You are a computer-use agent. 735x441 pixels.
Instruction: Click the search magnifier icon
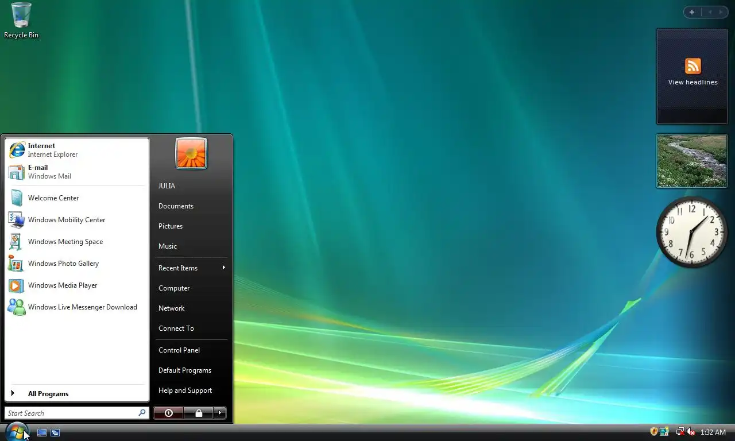point(142,413)
